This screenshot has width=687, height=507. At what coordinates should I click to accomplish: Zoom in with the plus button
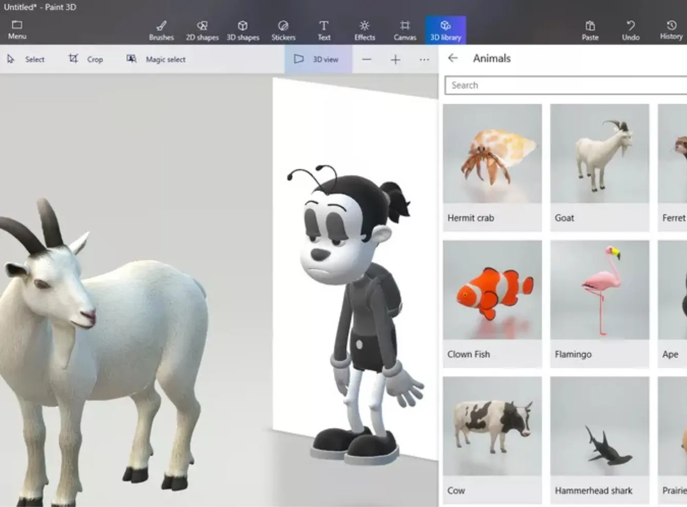click(395, 60)
